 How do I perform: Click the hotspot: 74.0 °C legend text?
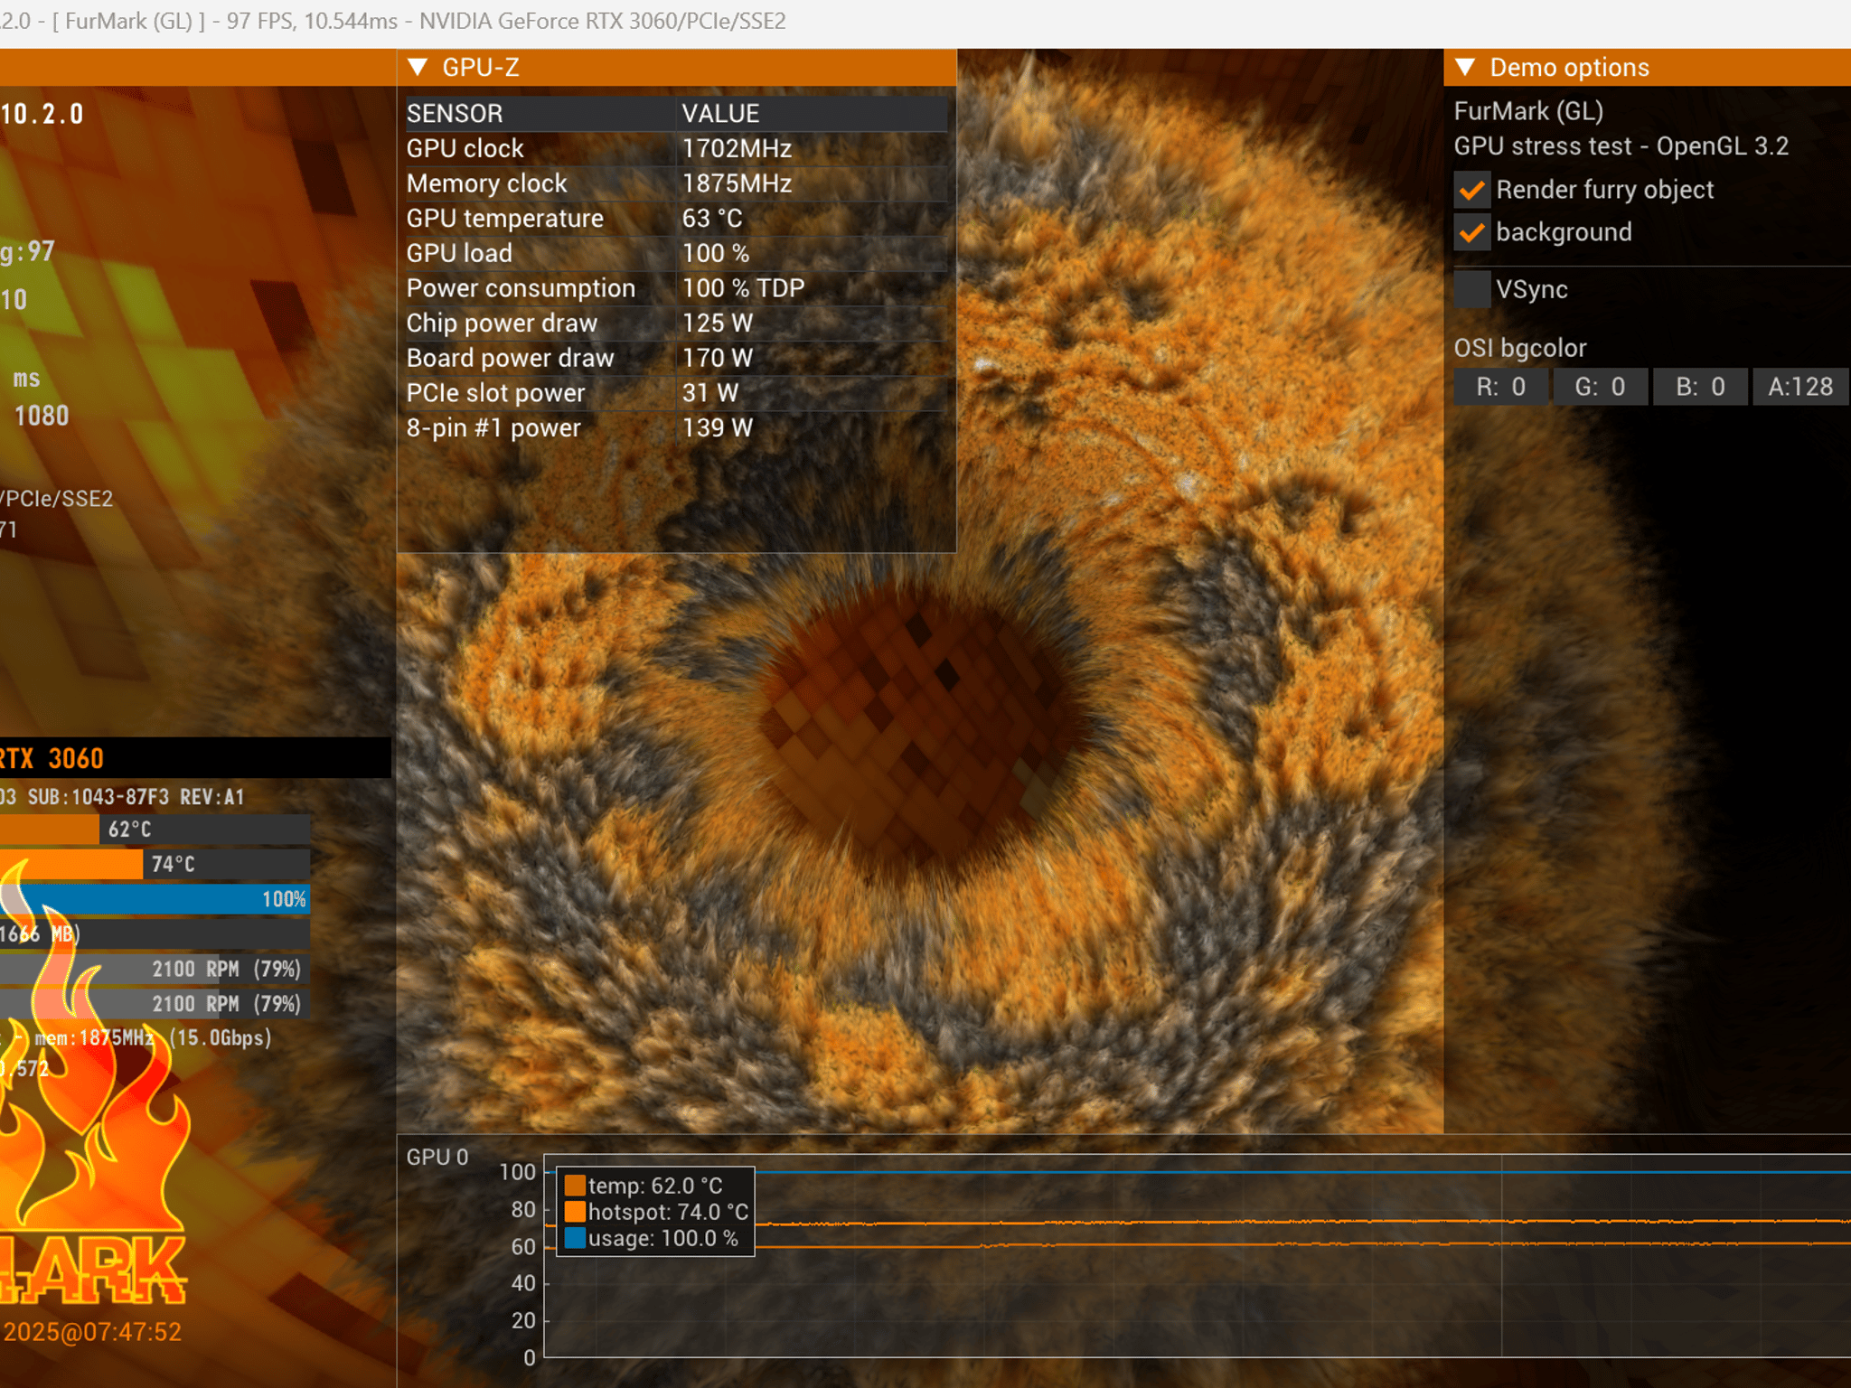pos(668,1212)
